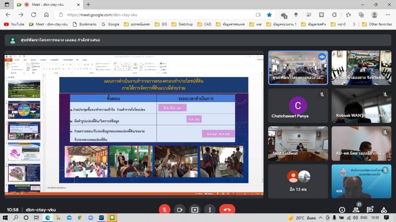This screenshot has height=222, width=396.
Task: Refresh the Meet page
Action: [33, 15]
